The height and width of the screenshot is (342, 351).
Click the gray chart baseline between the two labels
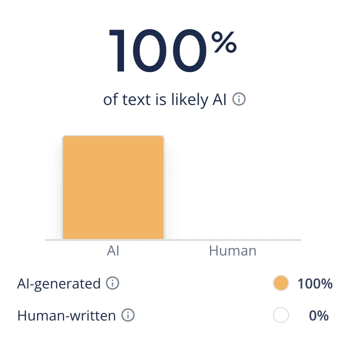click(173, 240)
